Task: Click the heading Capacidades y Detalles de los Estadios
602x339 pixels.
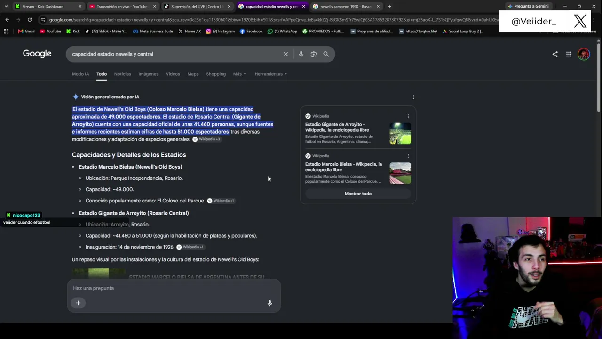Action: tap(129, 155)
